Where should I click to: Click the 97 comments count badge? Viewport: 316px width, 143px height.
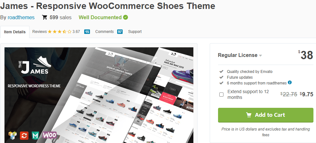(x=120, y=32)
